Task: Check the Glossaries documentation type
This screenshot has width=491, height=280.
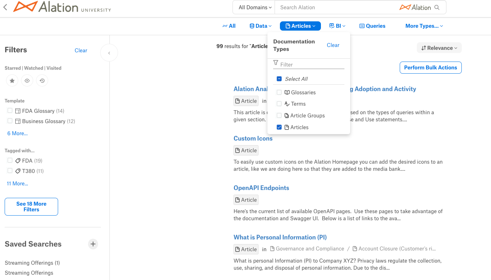Action: point(279,93)
